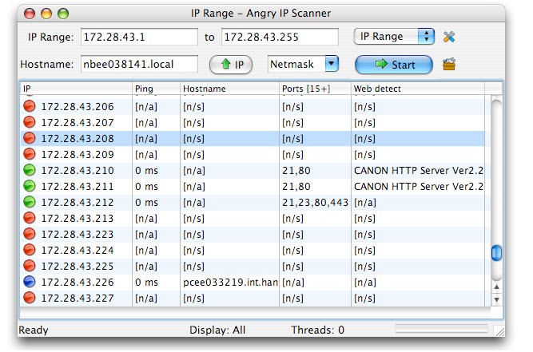Click the red status icon for 172.28.43.223

coord(30,234)
